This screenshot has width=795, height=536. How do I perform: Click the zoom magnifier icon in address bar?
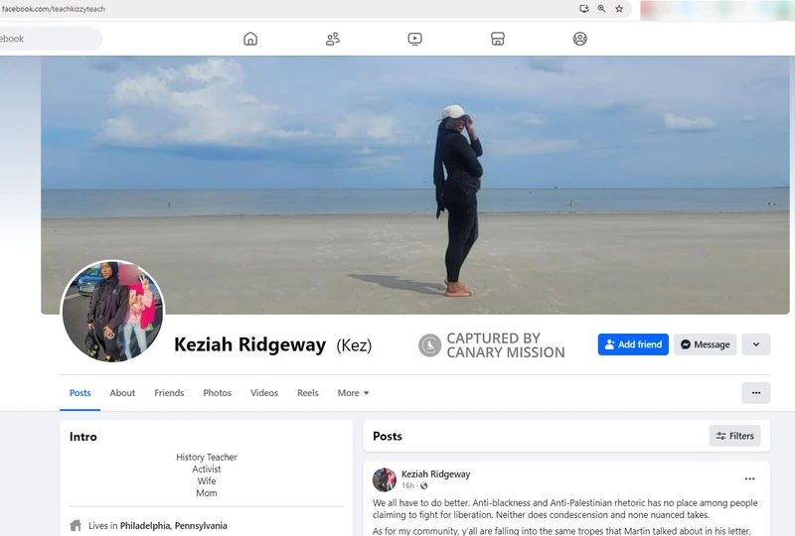click(x=601, y=9)
